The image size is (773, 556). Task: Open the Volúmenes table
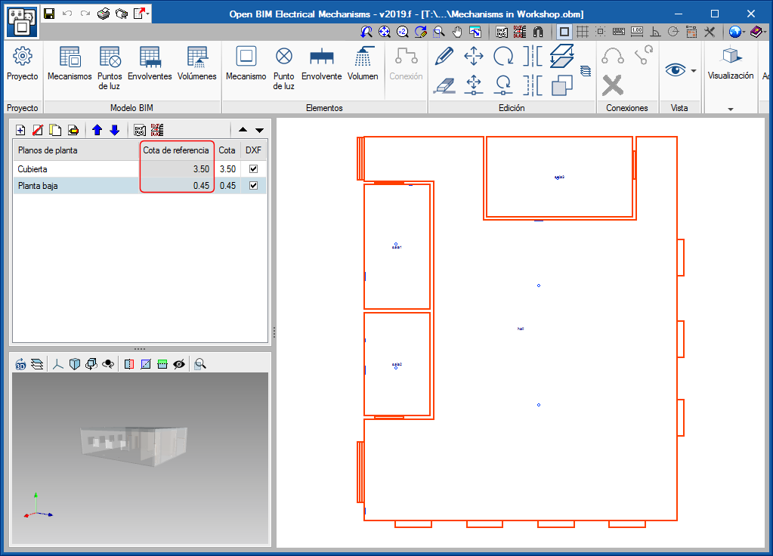coord(196,63)
